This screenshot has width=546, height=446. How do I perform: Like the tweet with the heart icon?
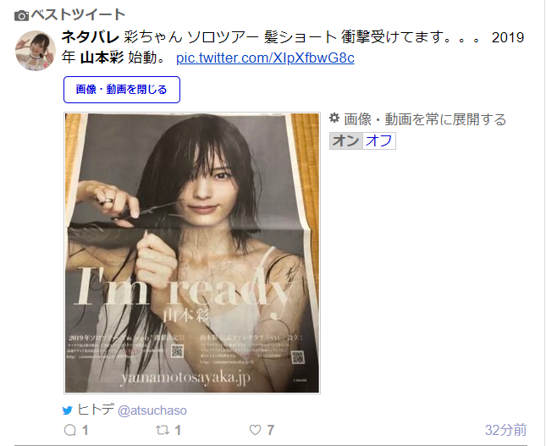[256, 430]
